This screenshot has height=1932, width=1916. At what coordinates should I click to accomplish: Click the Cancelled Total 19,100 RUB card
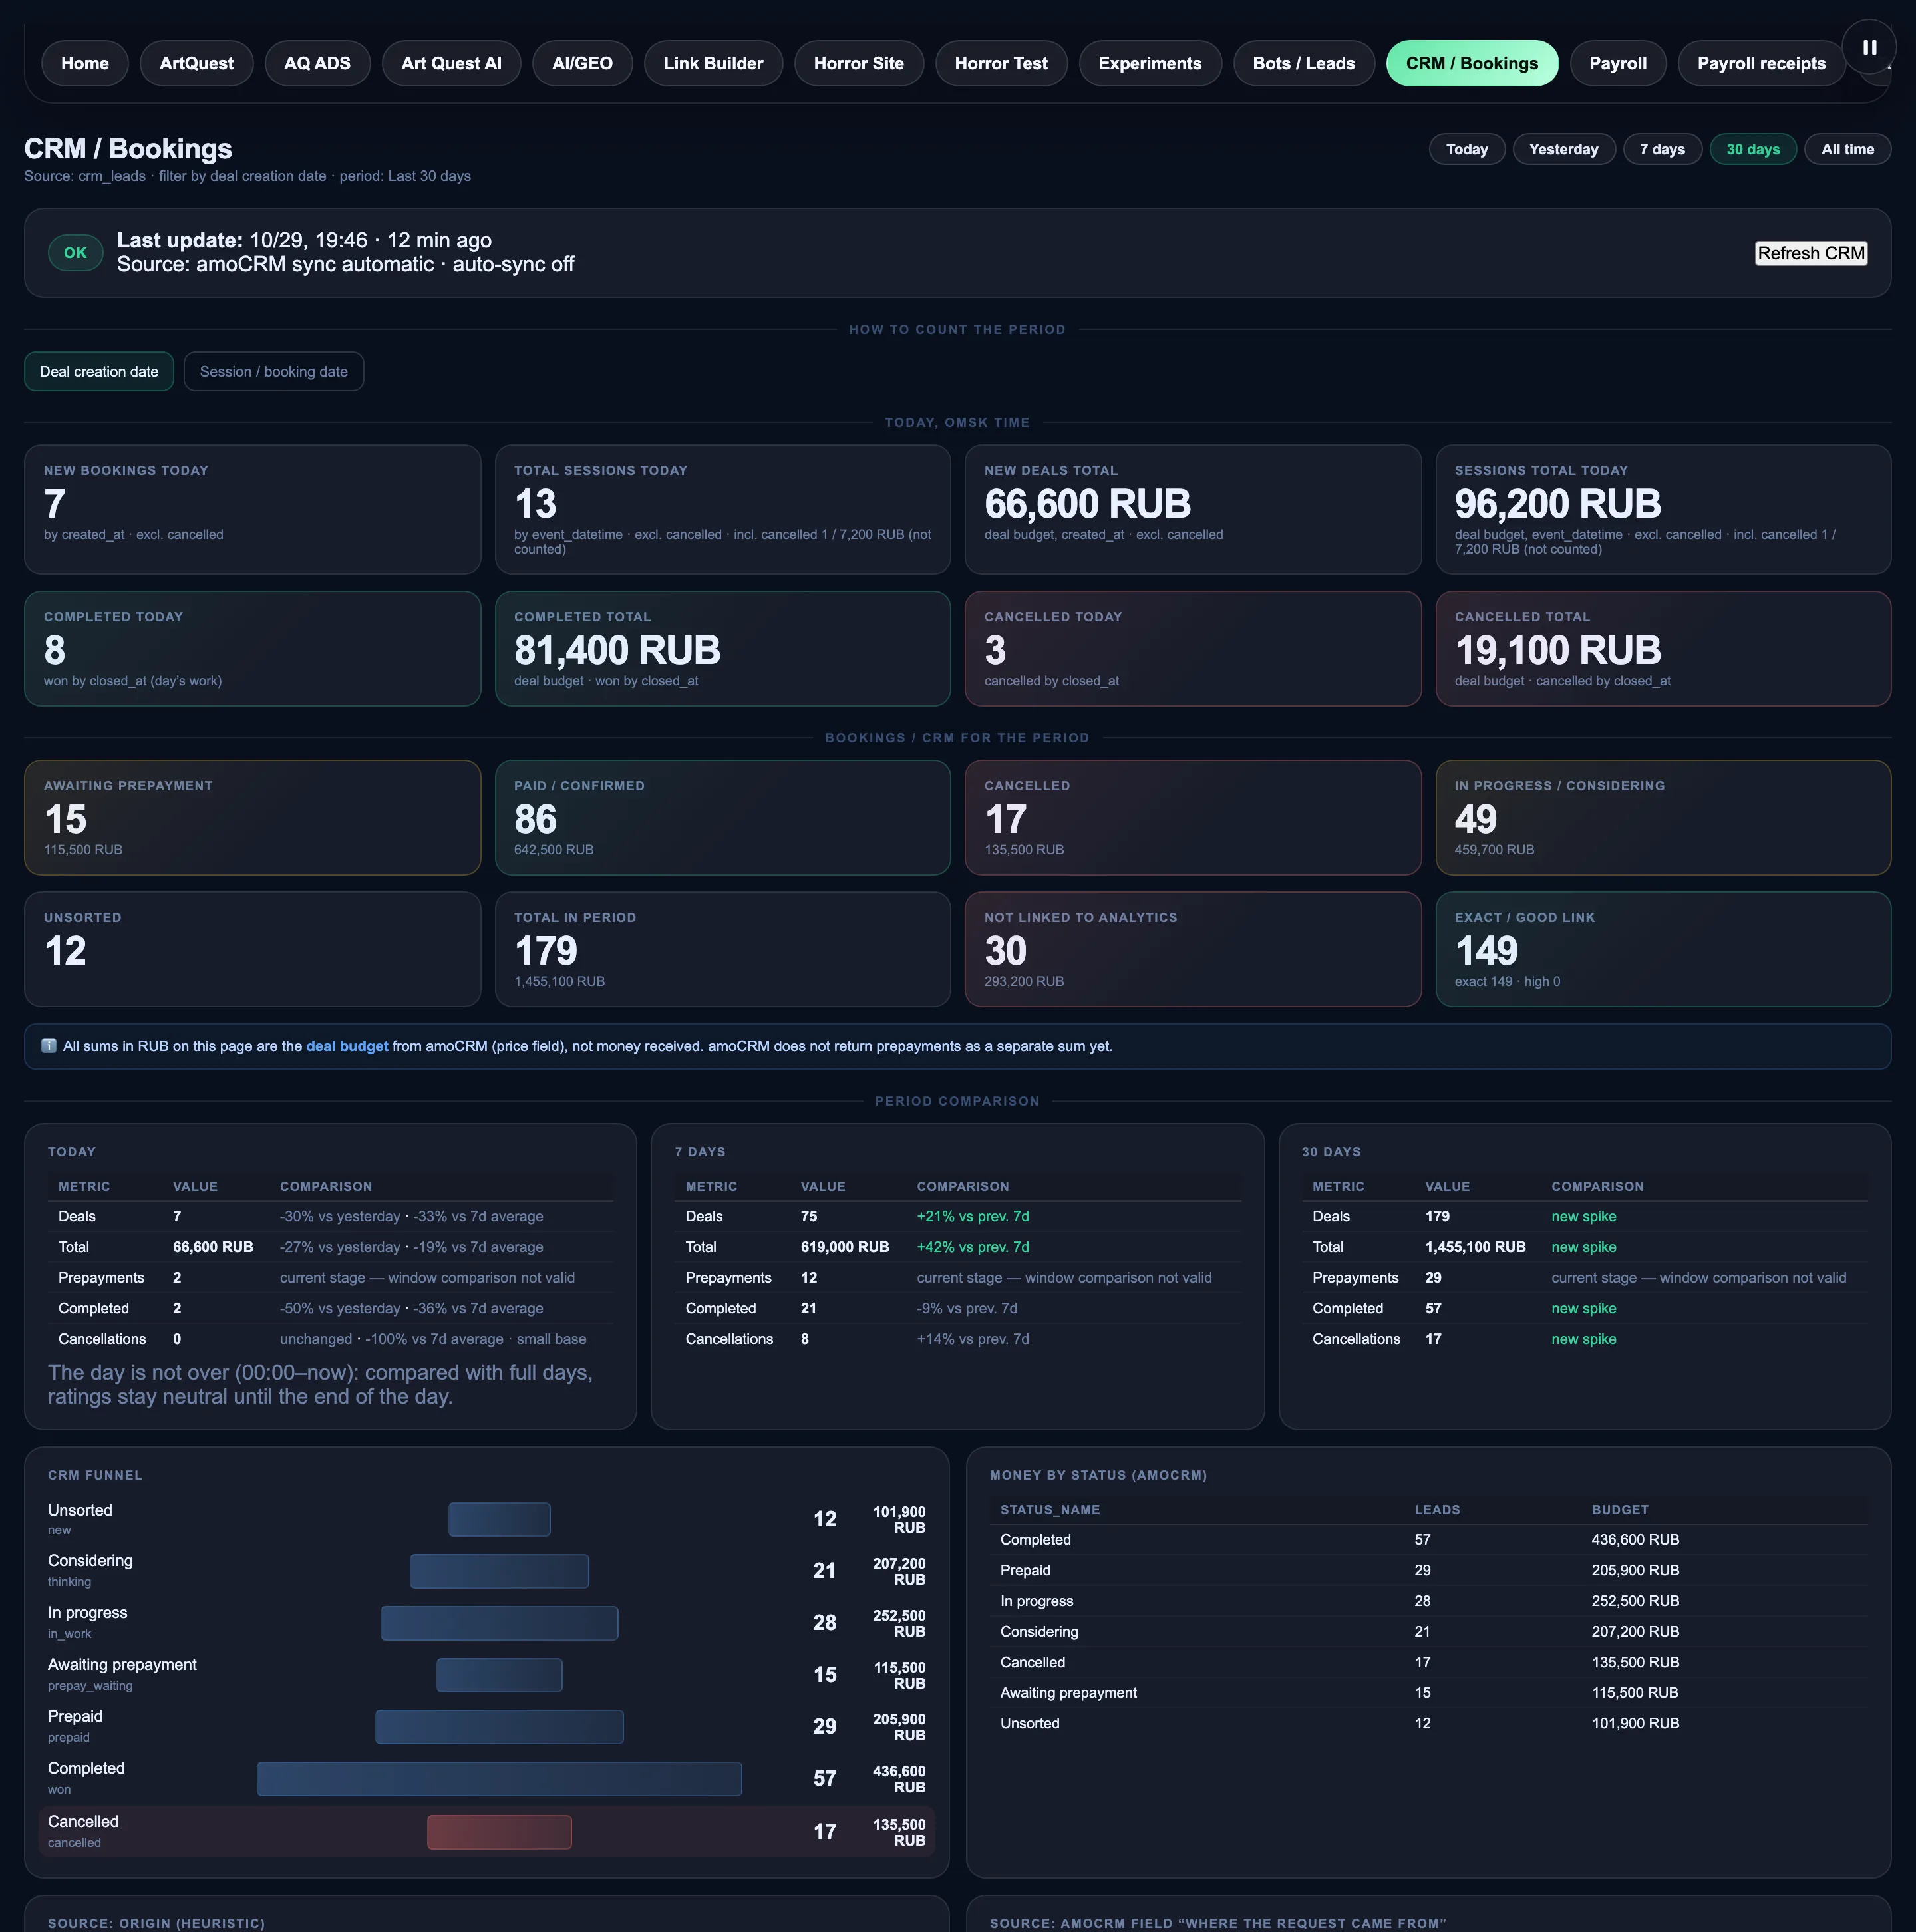pyautogui.click(x=1663, y=648)
